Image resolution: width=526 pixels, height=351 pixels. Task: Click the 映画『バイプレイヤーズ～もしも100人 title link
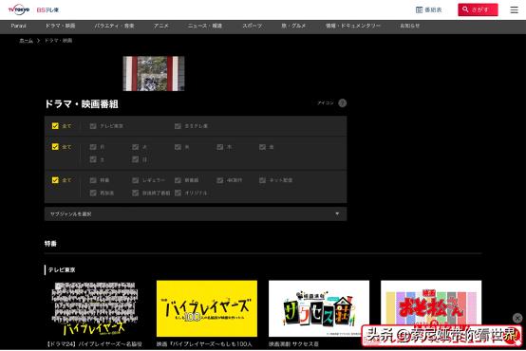[x=204, y=344]
